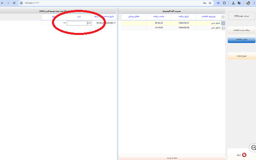The height and width of the screenshot is (160, 256).
Task: Bookmark this page with the star icon
Action: coord(210,3)
